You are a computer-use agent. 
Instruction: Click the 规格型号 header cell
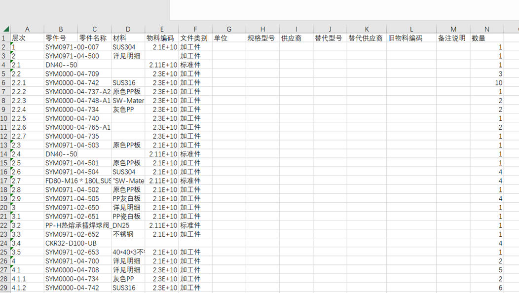pos(263,38)
